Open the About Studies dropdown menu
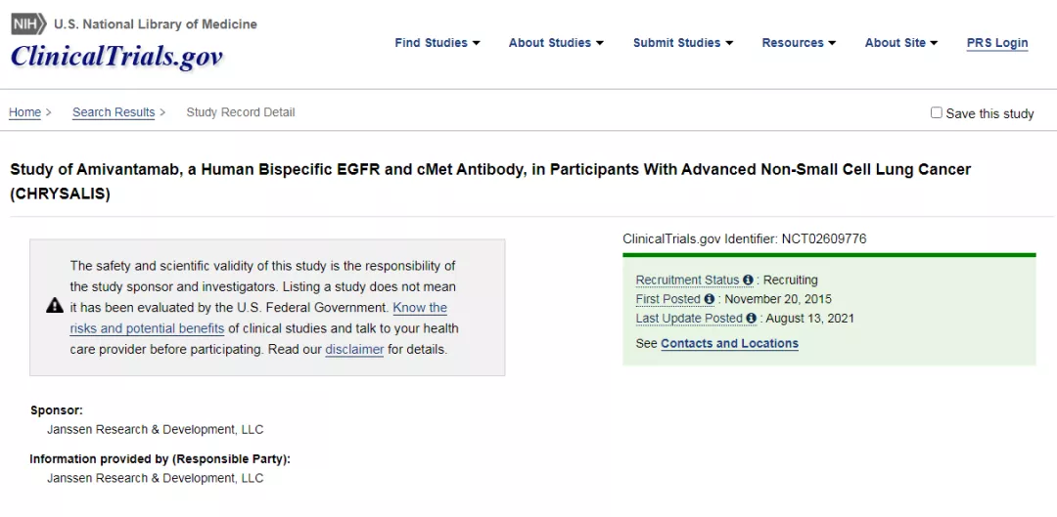Viewport: 1057px width, 517px height. 556,43
